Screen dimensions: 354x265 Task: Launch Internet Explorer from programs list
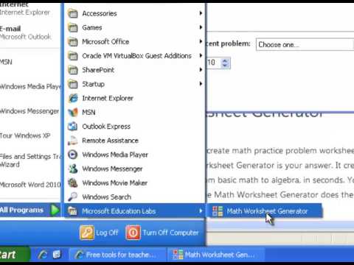click(x=134, y=98)
